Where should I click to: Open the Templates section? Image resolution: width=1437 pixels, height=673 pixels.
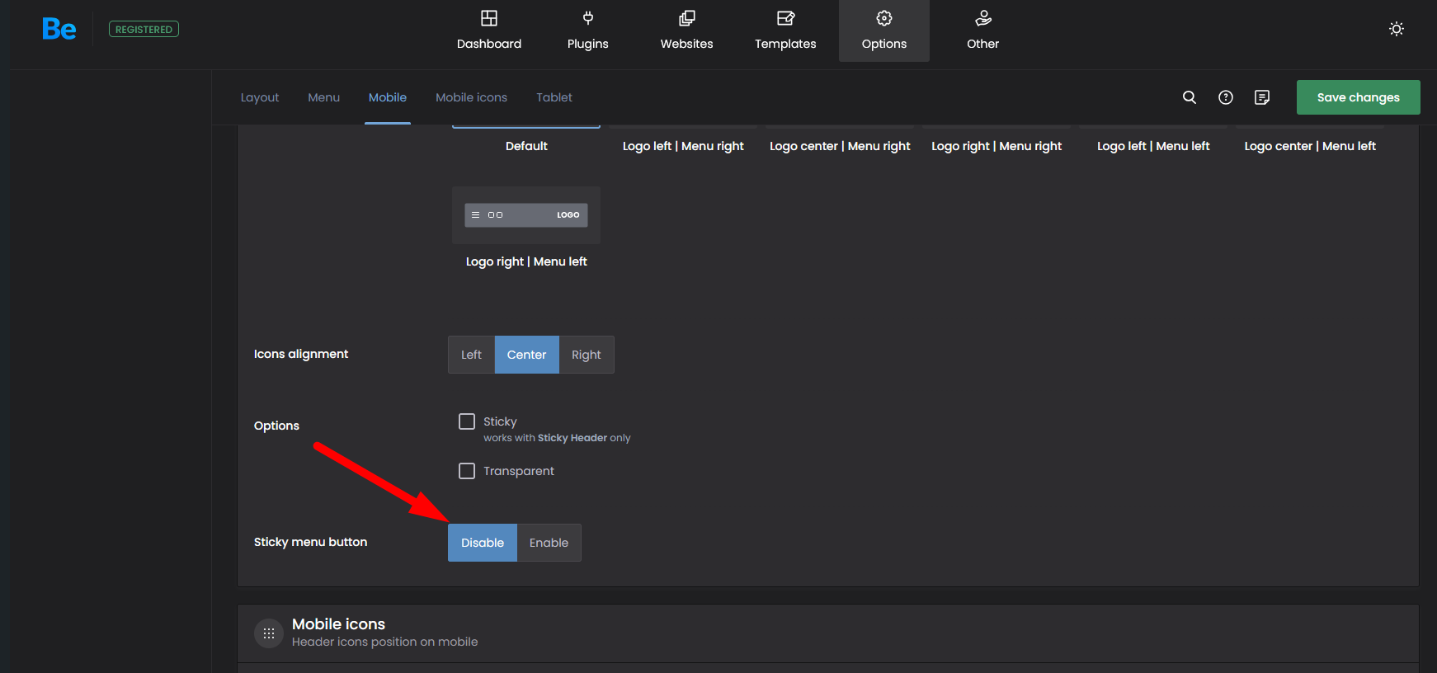pos(785,31)
